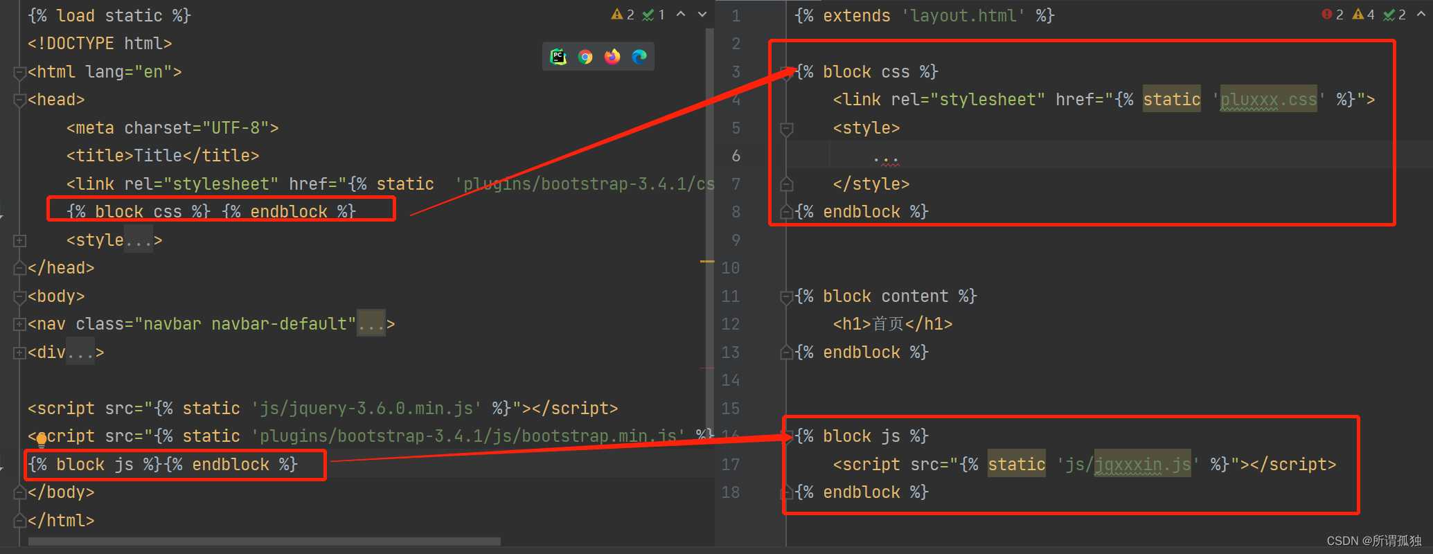The width and height of the screenshot is (1433, 554).
Task: Click the {% block content %} tag
Action: tap(886, 296)
